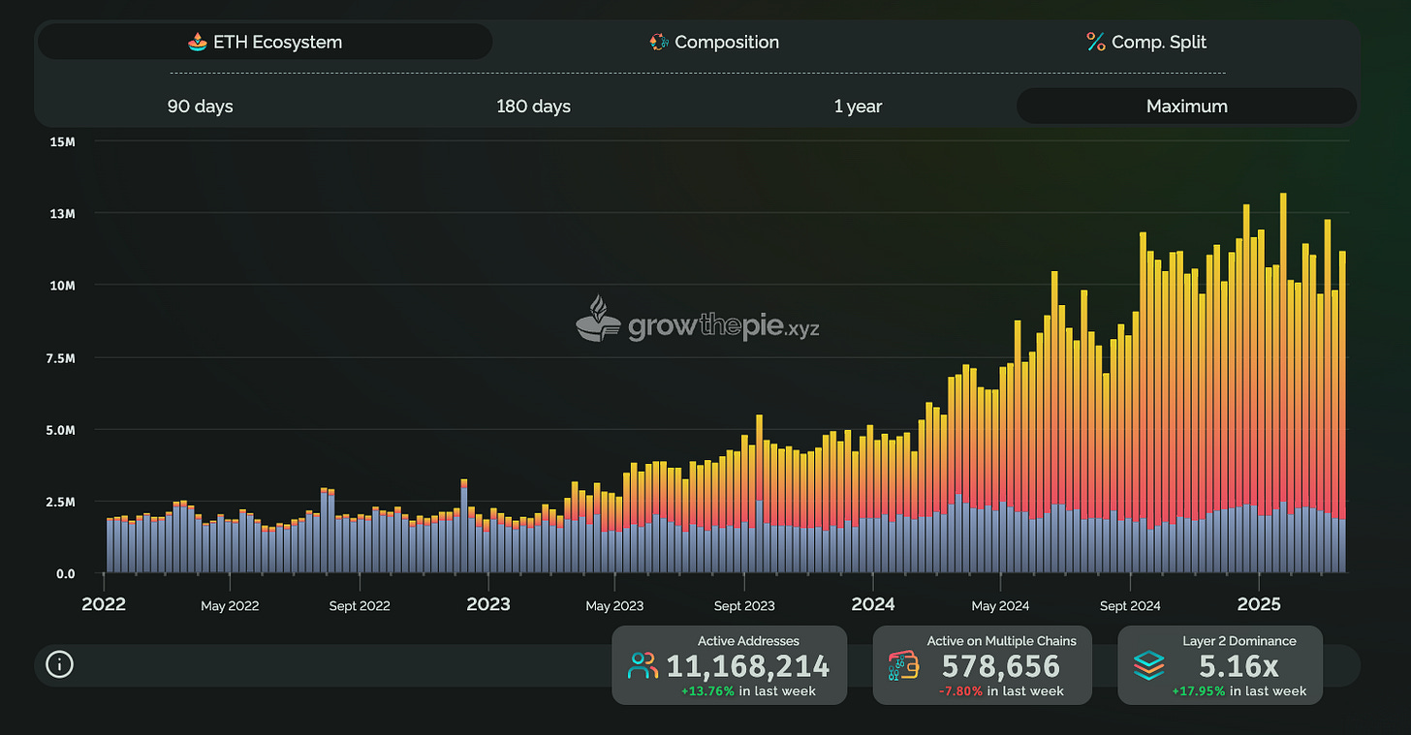The width and height of the screenshot is (1411, 735).
Task: Choose the 1 year timeframe
Action: tap(858, 106)
